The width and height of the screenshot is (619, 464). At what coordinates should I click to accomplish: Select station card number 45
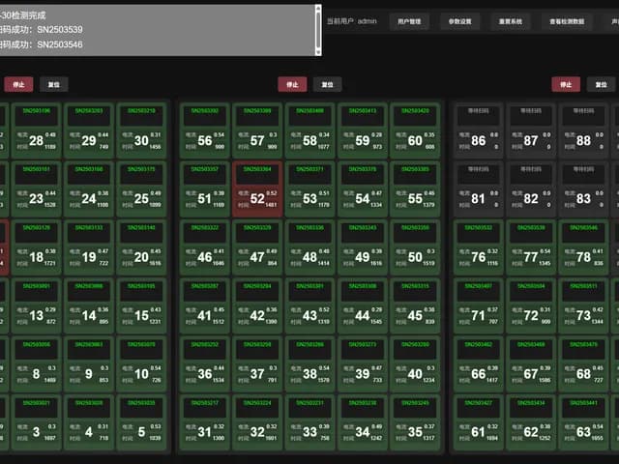coord(415,305)
